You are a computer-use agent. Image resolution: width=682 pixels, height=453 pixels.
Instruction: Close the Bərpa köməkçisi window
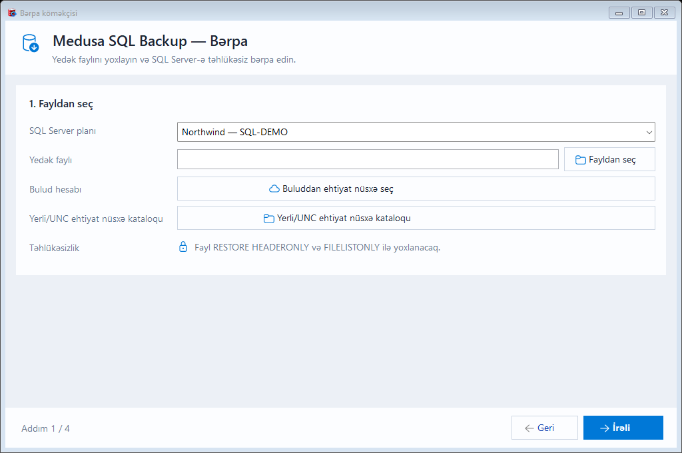click(x=664, y=13)
